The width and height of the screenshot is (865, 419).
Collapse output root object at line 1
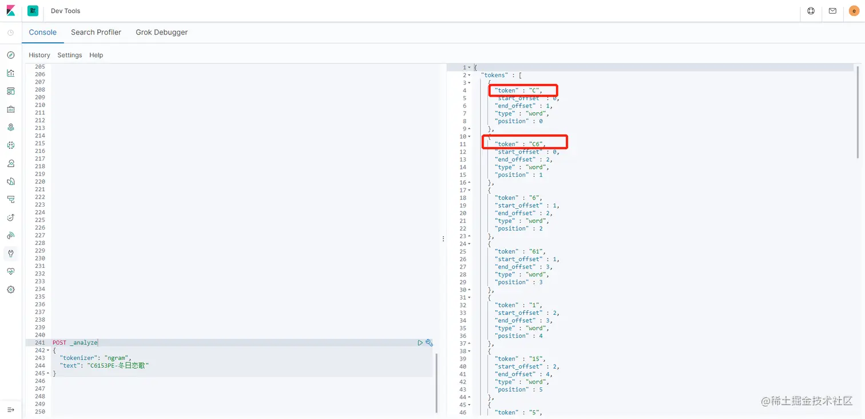470,68
